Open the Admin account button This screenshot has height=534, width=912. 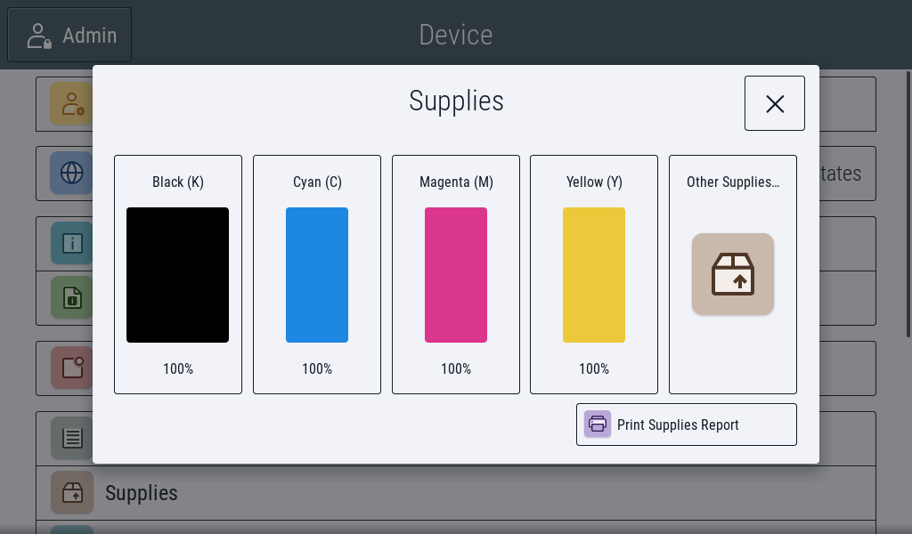(69, 35)
